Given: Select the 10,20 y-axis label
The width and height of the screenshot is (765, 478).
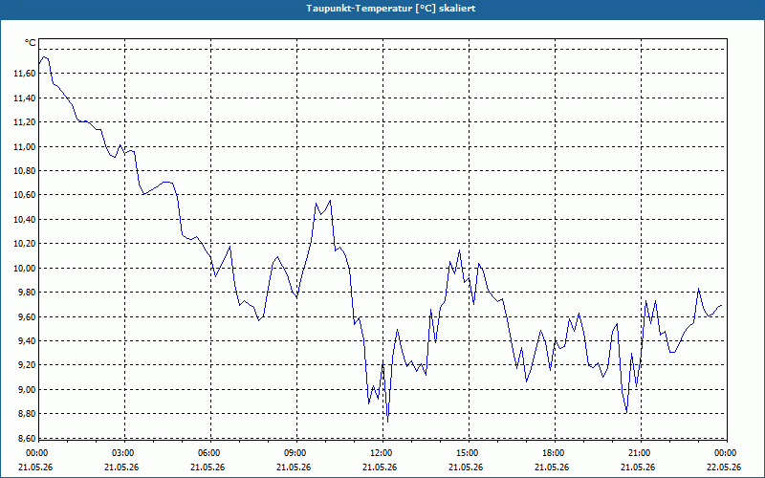Looking at the screenshot, I should coord(25,244).
